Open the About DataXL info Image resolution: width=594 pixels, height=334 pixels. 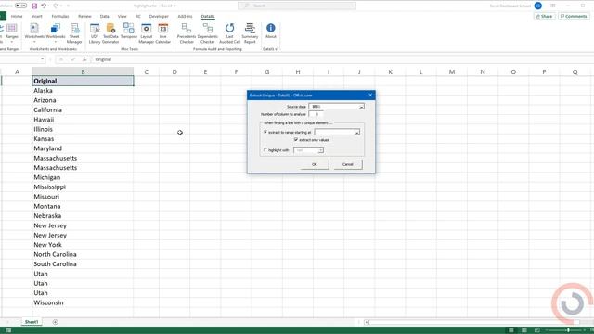(271, 31)
